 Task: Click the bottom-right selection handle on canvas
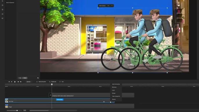167,73
